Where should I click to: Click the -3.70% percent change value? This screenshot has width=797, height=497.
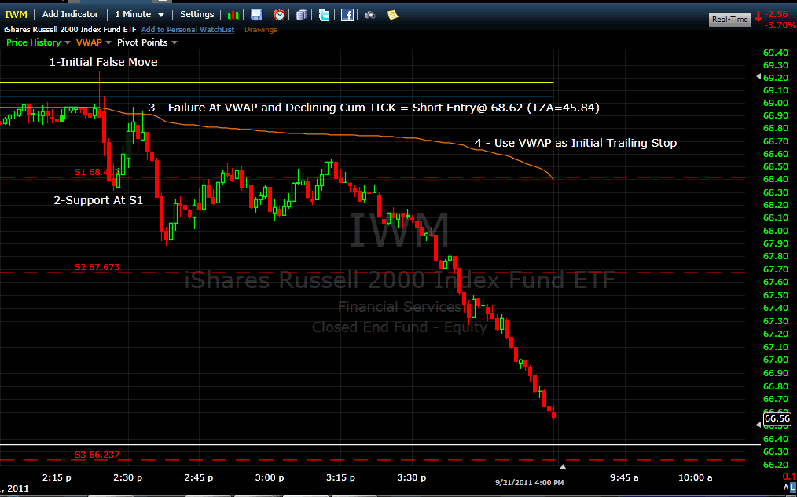click(780, 25)
